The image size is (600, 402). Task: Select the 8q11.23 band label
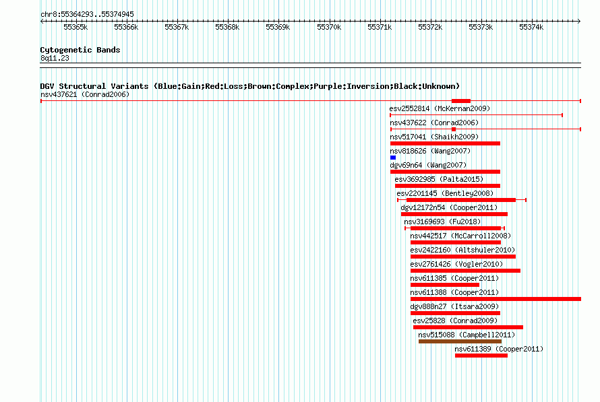coord(55,58)
